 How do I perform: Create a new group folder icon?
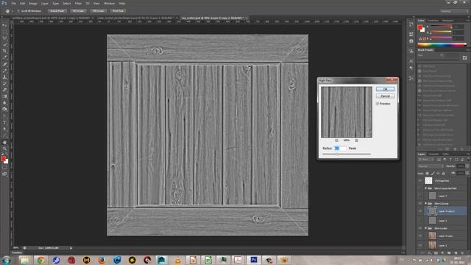click(x=449, y=253)
